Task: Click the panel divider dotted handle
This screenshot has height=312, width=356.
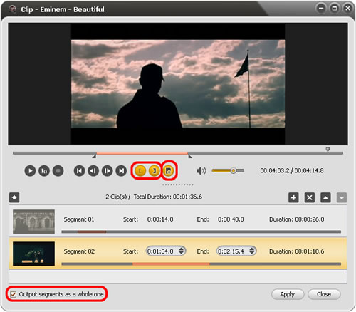Action: coord(178,184)
